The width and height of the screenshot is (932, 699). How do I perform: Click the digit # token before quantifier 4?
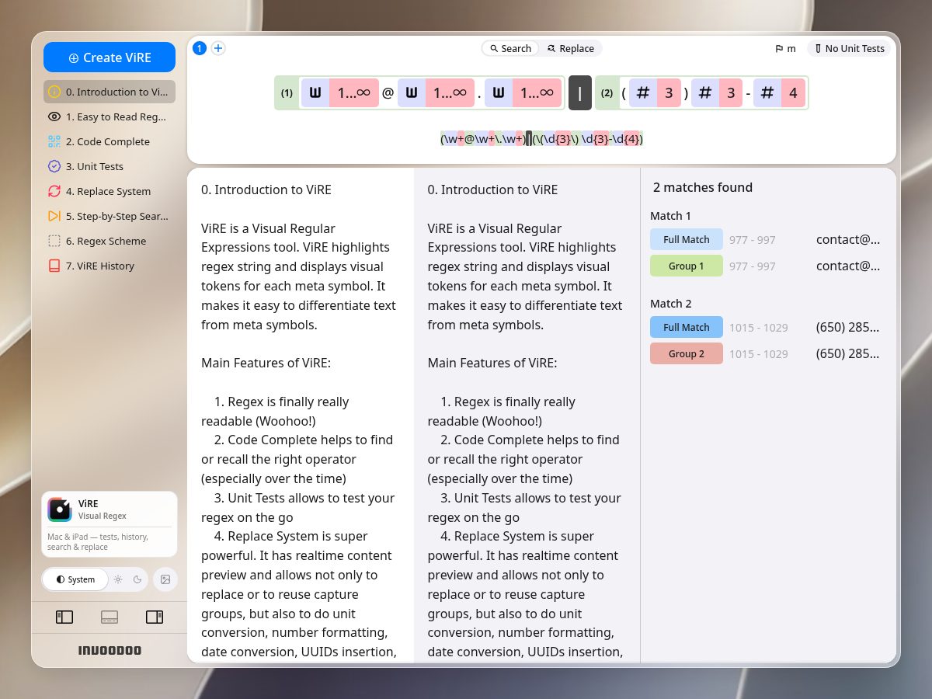click(x=767, y=93)
